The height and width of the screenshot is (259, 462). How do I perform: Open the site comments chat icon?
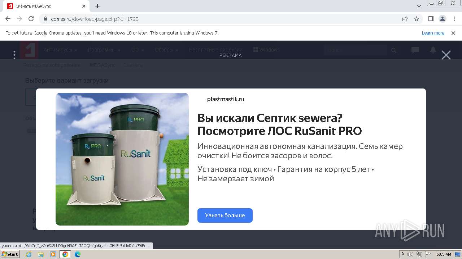(x=415, y=50)
